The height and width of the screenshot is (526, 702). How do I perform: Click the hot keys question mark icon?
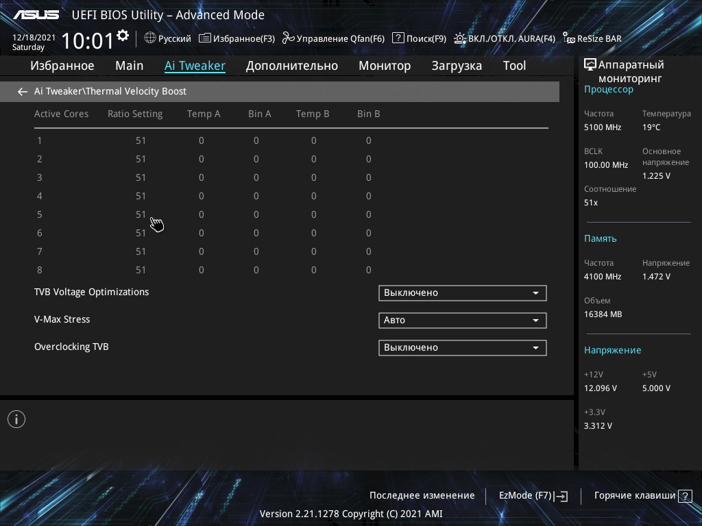pos(685,496)
